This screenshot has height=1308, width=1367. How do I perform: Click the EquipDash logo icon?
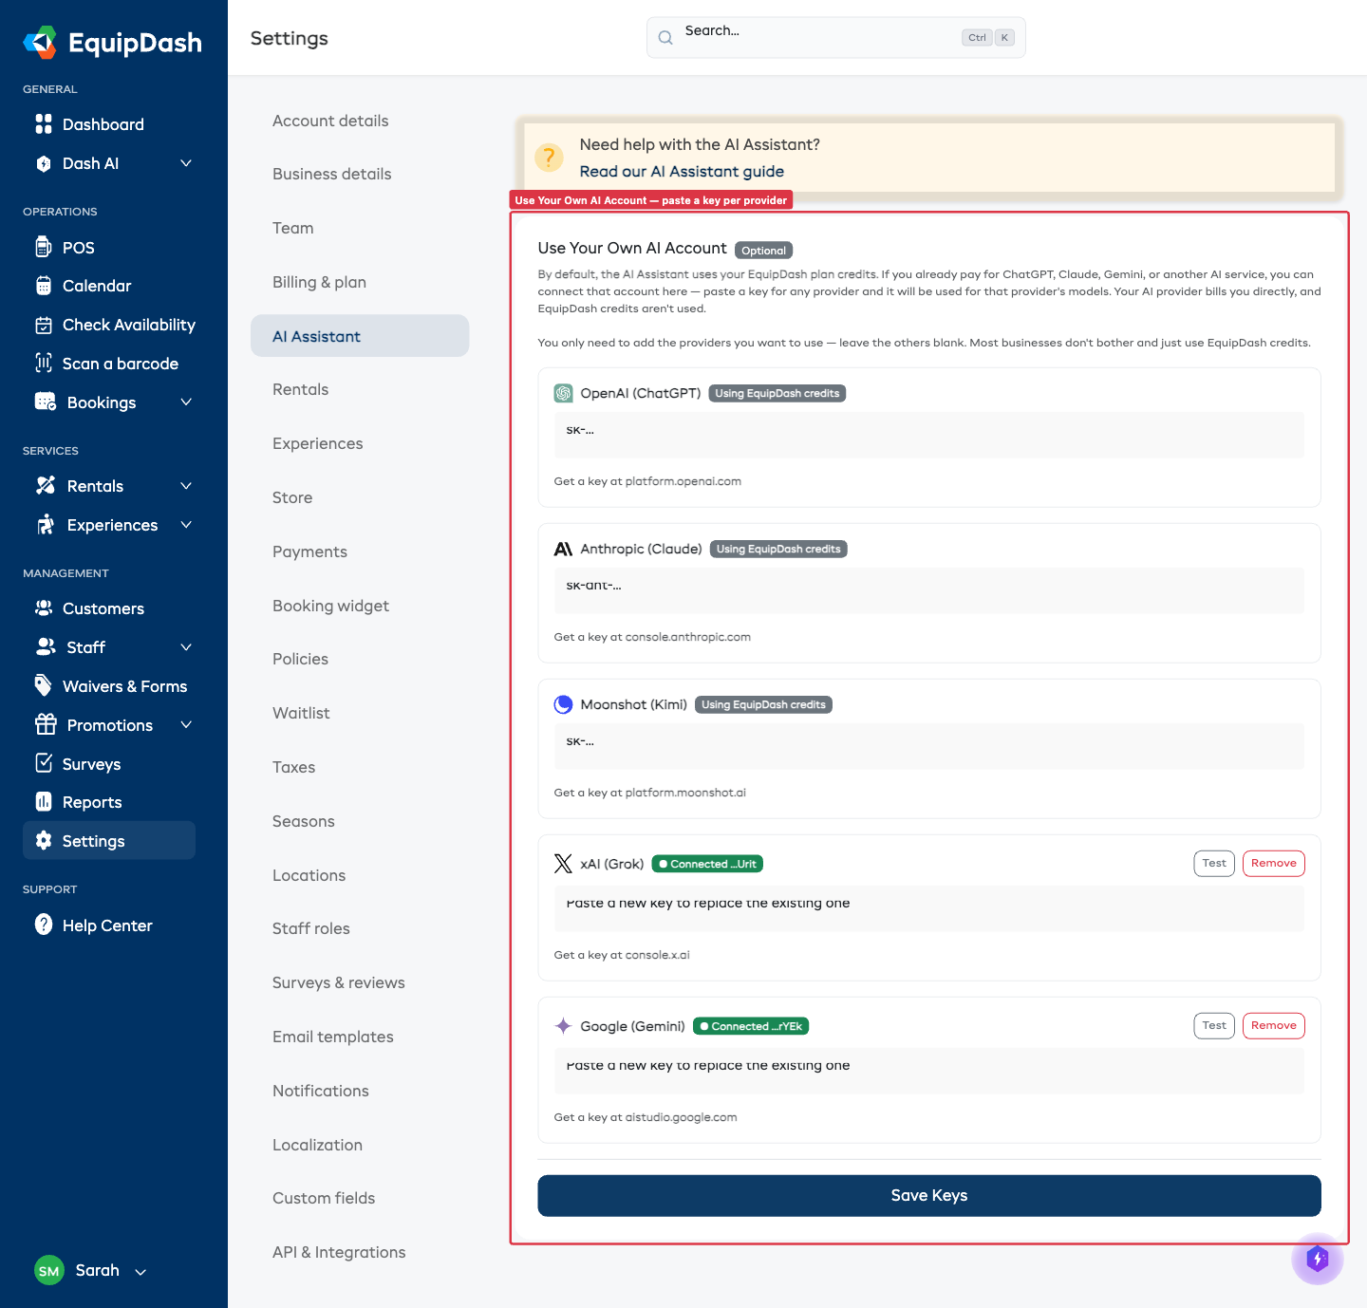tap(41, 42)
